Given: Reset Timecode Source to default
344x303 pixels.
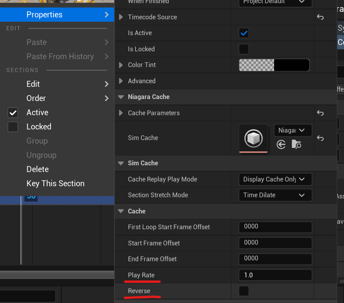Looking at the screenshot, I should pos(320,17).
